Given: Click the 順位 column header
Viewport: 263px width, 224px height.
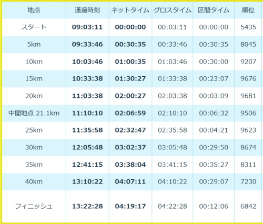Looking at the screenshot, I should pos(248,10).
